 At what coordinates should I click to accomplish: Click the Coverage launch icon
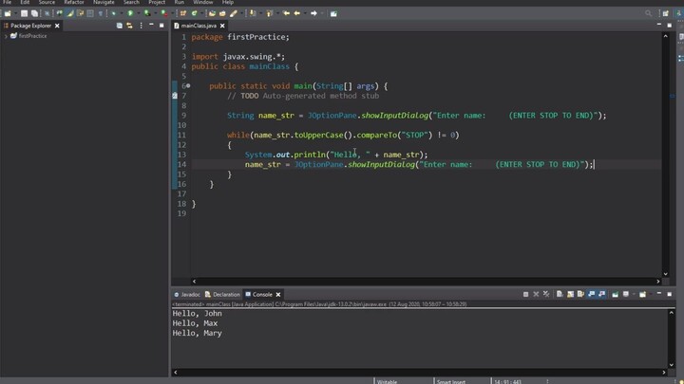pyautogui.click(x=147, y=13)
